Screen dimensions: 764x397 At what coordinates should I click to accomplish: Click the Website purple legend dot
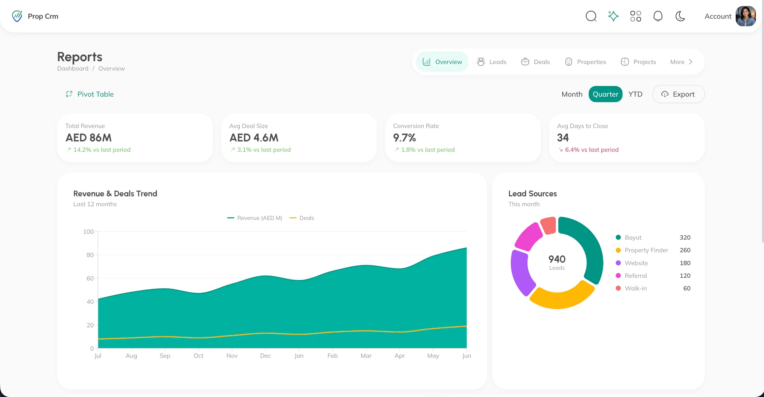pos(618,263)
